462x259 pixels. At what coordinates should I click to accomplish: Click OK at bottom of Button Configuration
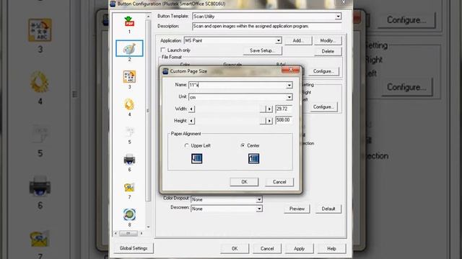(235, 248)
